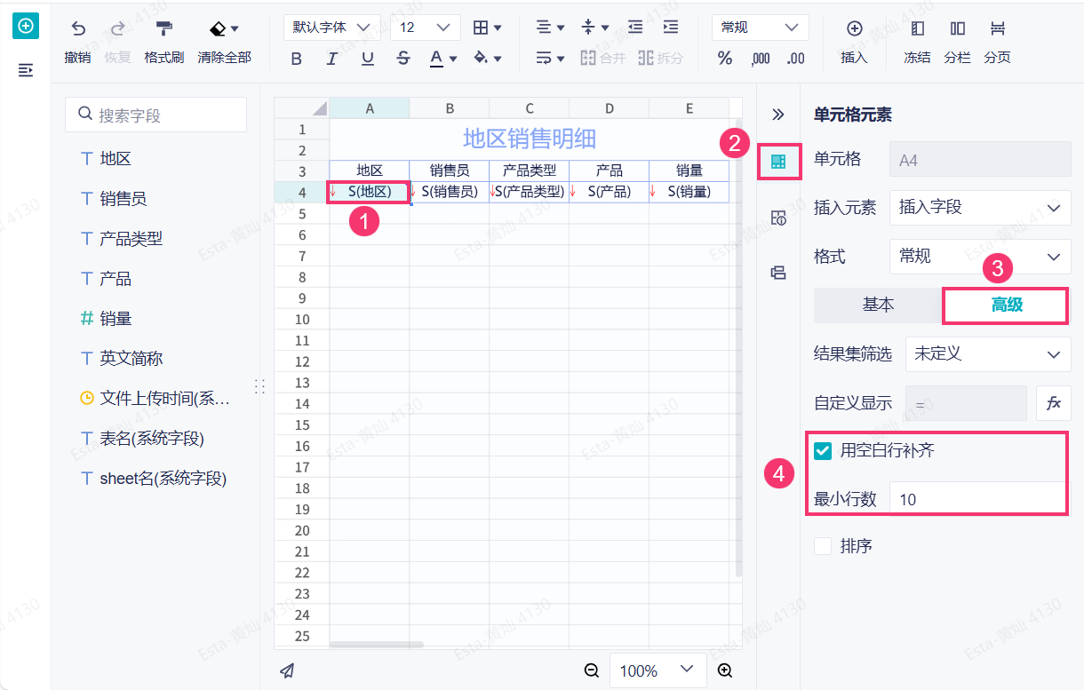
Task: Collapse the right panel with double chevron
Action: click(778, 115)
